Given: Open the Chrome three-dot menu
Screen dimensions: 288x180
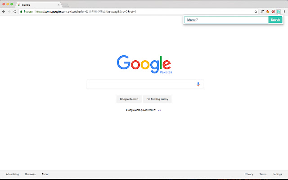Looking at the screenshot, I should (284, 11).
